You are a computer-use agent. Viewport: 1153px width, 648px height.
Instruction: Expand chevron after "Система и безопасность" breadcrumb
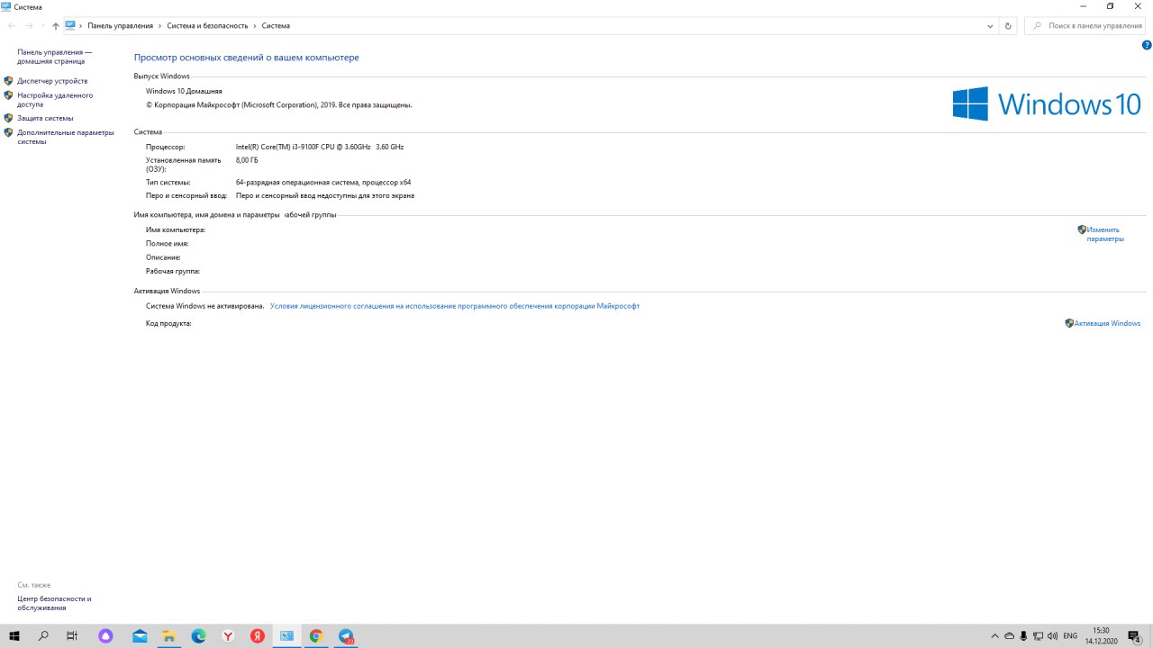(255, 26)
